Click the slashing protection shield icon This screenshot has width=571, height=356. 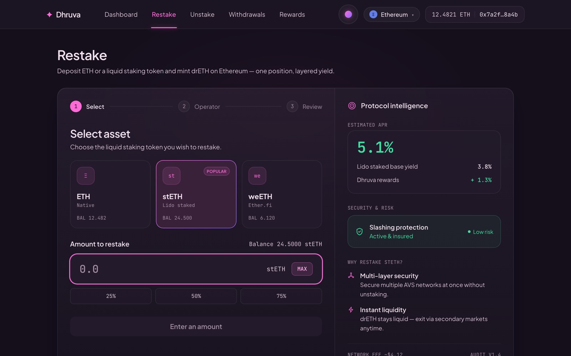point(359,232)
